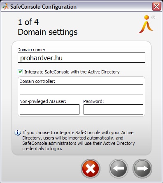Focus the Domain name field containing prohardver.hu
The image size is (163, 183).
pos(81,58)
